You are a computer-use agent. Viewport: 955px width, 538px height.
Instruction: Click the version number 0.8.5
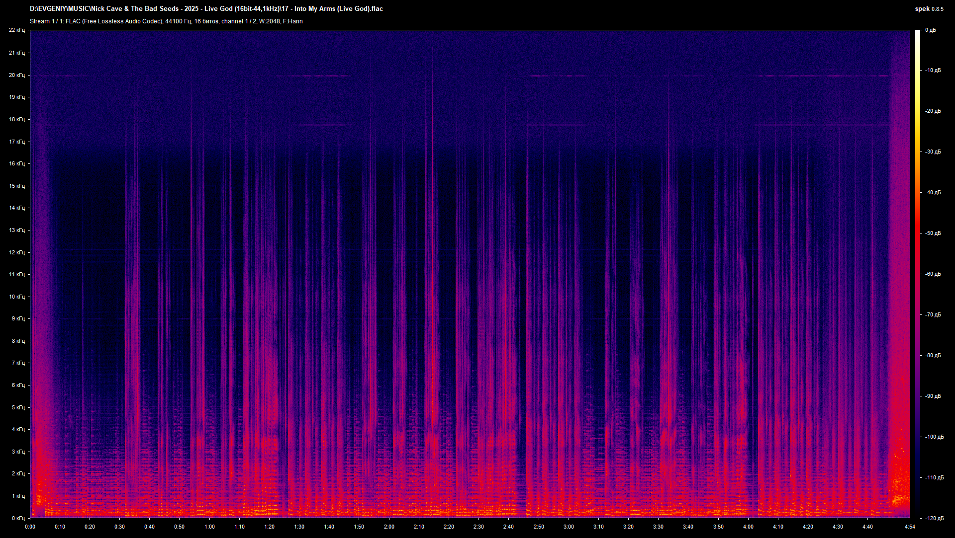(937, 8)
